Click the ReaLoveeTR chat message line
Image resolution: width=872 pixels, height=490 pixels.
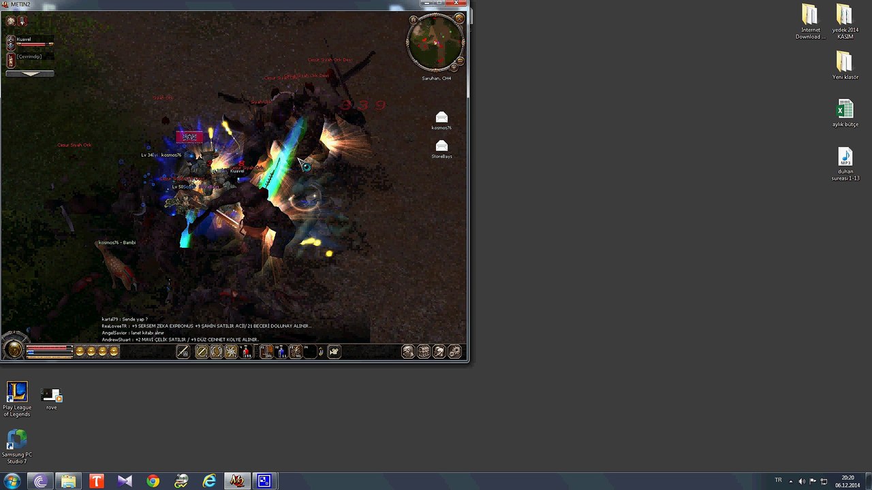click(x=206, y=326)
